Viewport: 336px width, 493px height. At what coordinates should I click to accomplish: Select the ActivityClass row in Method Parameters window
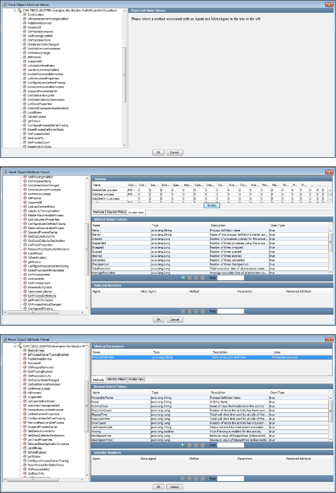[x=210, y=406]
